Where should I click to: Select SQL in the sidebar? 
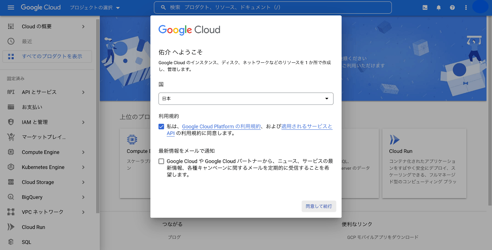tap(26, 242)
